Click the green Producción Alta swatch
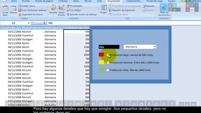The height and width of the screenshot is (113, 201). (x=101, y=70)
